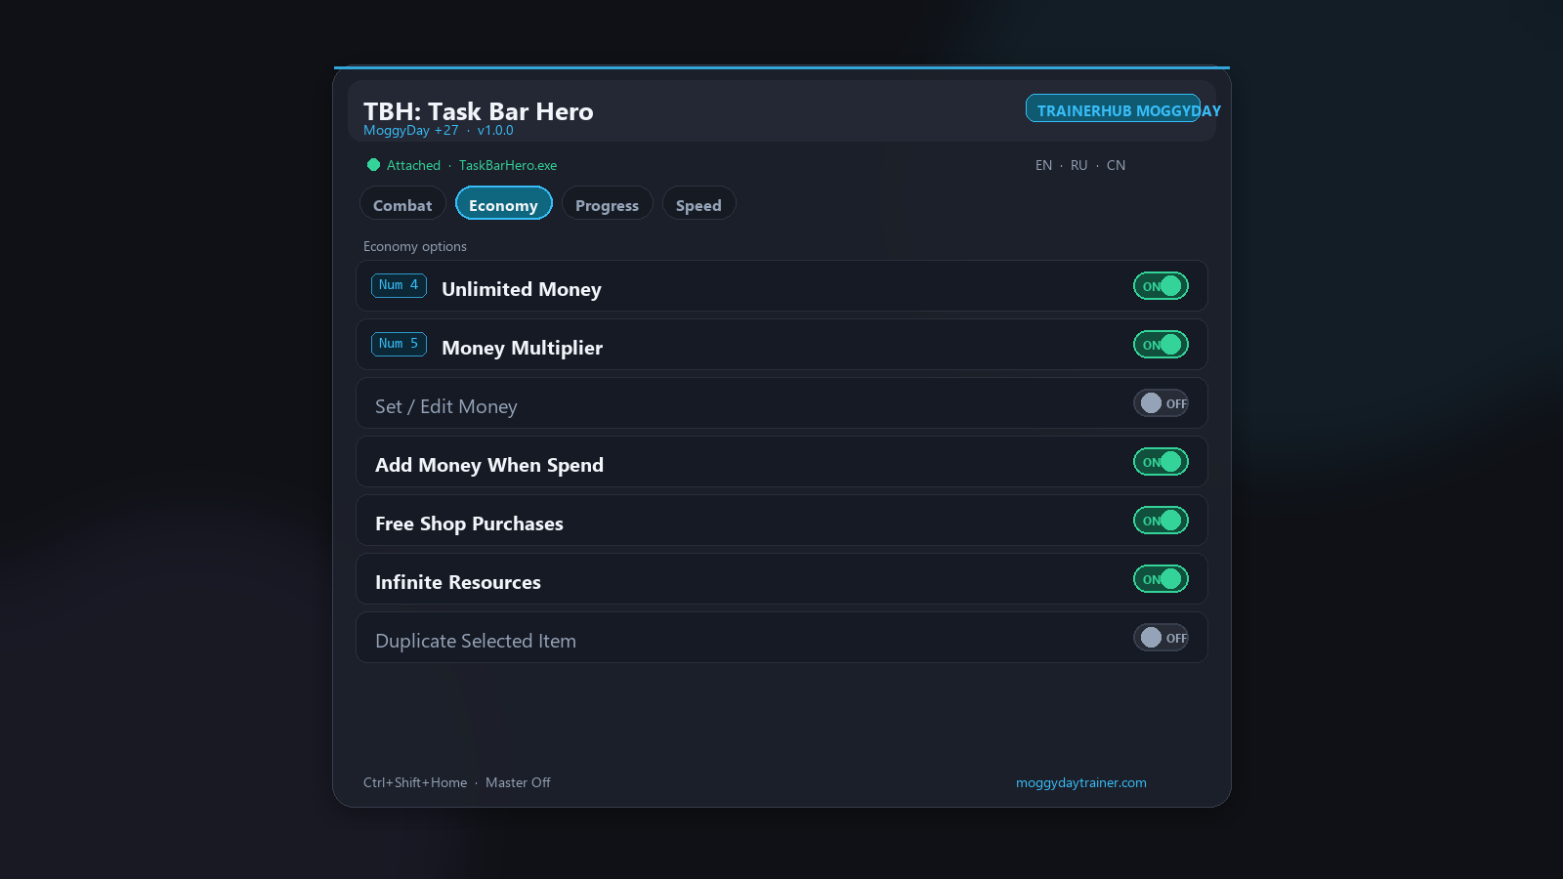This screenshot has height=879, width=1563.
Task: Open the moggydaytrainer.com link
Action: [1081, 782]
